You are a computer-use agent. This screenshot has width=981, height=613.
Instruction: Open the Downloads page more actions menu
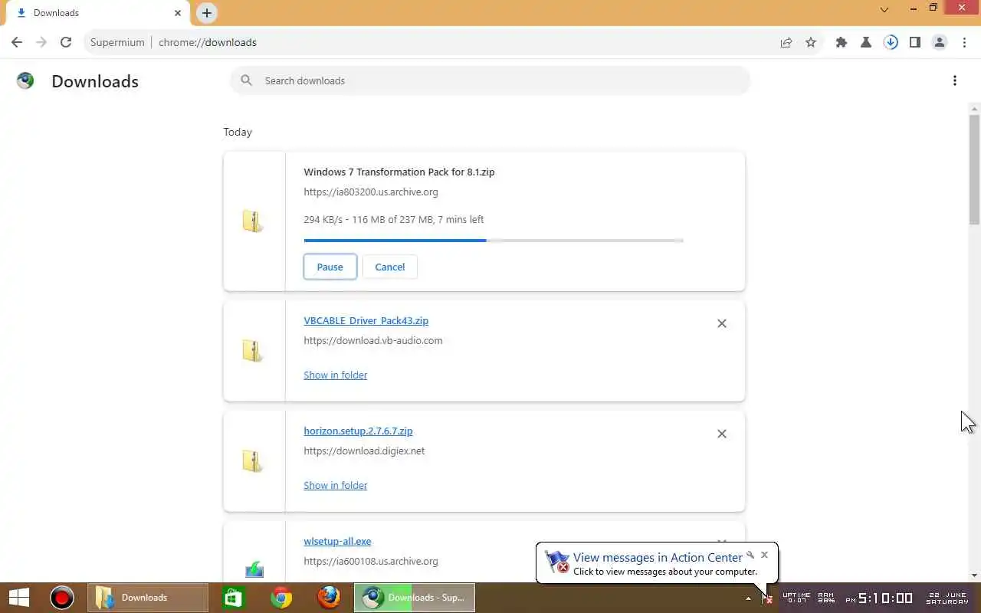pos(955,80)
